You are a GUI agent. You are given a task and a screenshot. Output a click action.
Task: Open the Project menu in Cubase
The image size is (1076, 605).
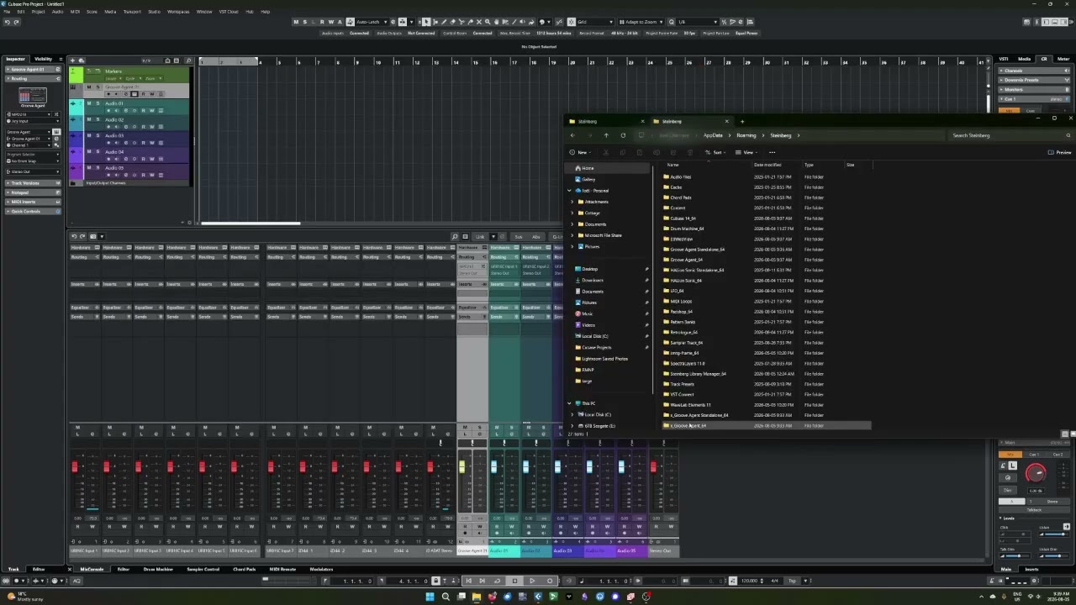38,12
